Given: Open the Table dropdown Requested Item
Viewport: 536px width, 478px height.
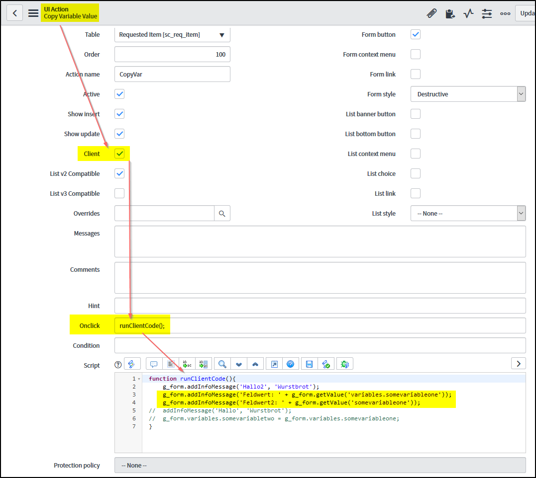Looking at the screenshot, I should pyautogui.click(x=172, y=34).
